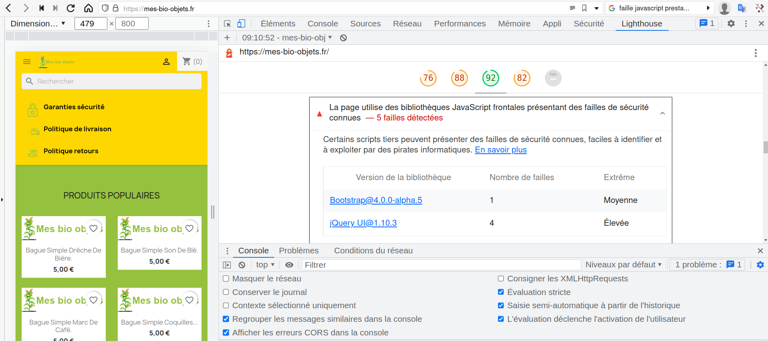Click the fast-forward navigation icon
Viewport: 768px width, 341px height.
click(x=55, y=8)
